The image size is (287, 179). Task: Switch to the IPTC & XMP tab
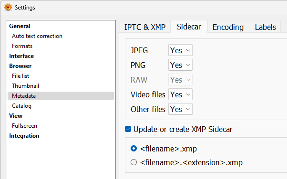tap(145, 27)
